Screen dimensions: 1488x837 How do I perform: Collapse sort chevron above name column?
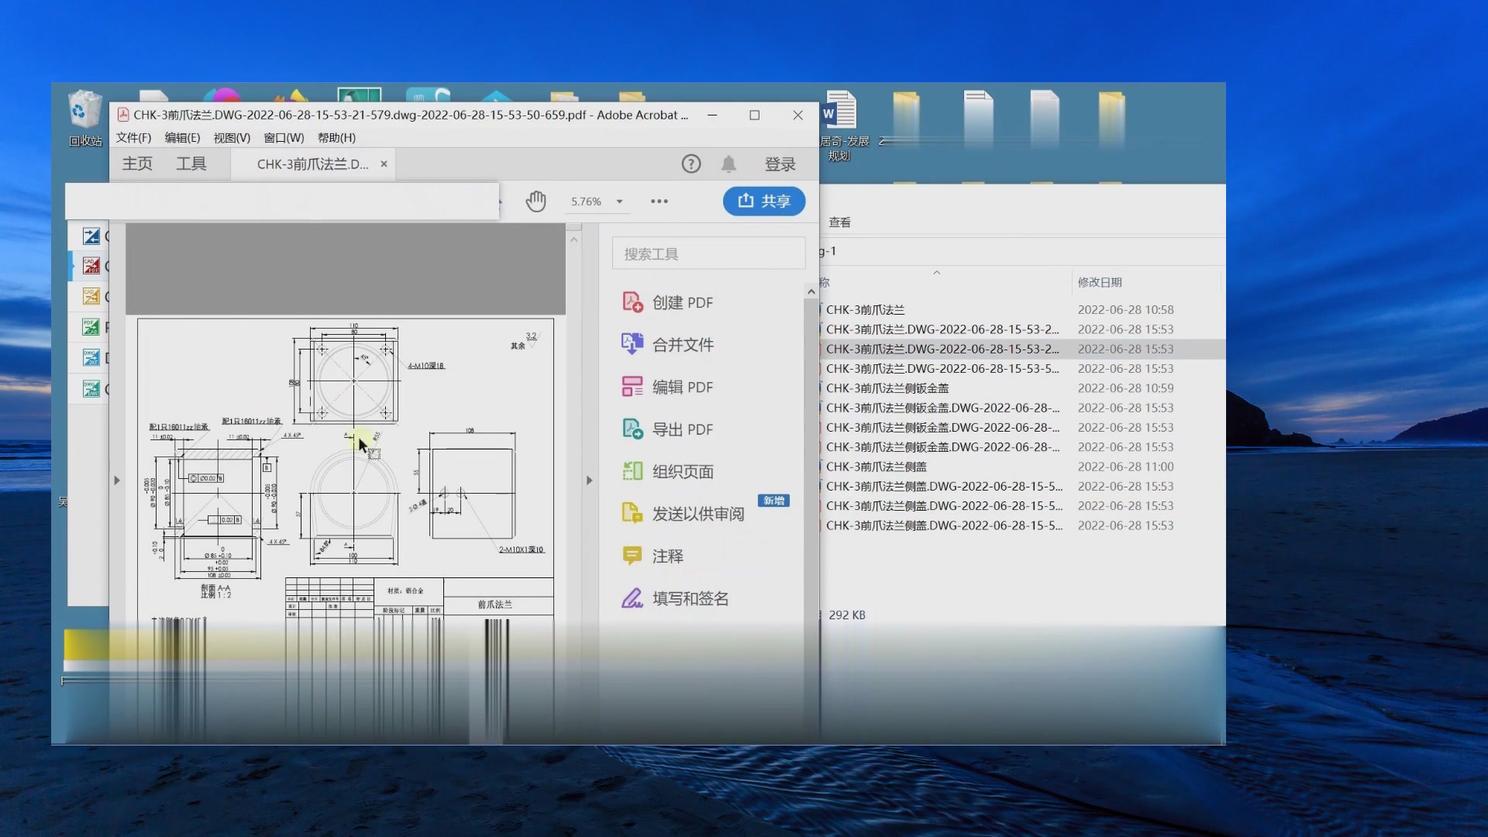[936, 273]
